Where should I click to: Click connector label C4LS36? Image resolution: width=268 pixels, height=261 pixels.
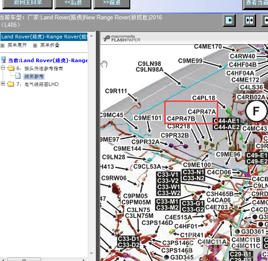[251, 87]
